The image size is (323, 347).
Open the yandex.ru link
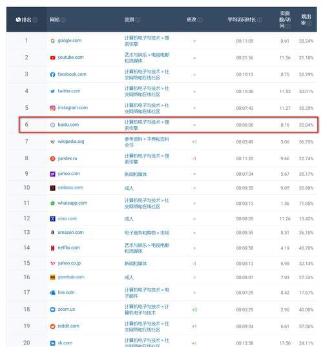click(x=67, y=158)
